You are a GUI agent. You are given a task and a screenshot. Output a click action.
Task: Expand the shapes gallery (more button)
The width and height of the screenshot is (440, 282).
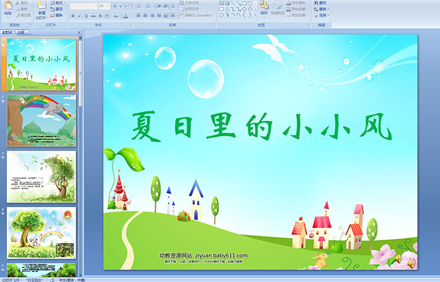point(255,14)
